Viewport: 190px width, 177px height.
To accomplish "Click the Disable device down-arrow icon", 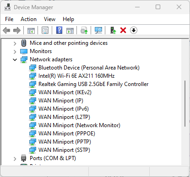I will point(134,30).
